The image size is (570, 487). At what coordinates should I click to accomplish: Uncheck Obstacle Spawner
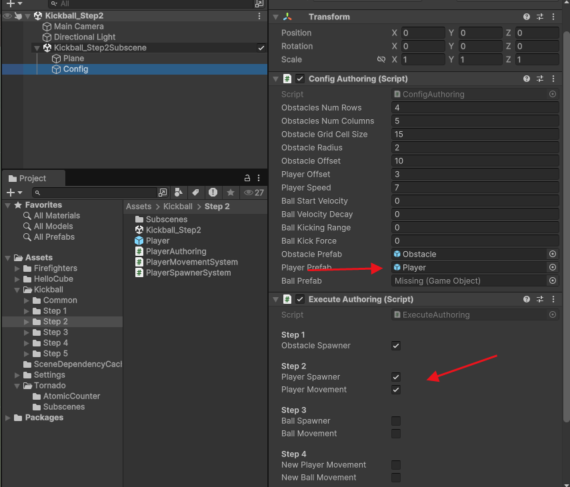(396, 346)
